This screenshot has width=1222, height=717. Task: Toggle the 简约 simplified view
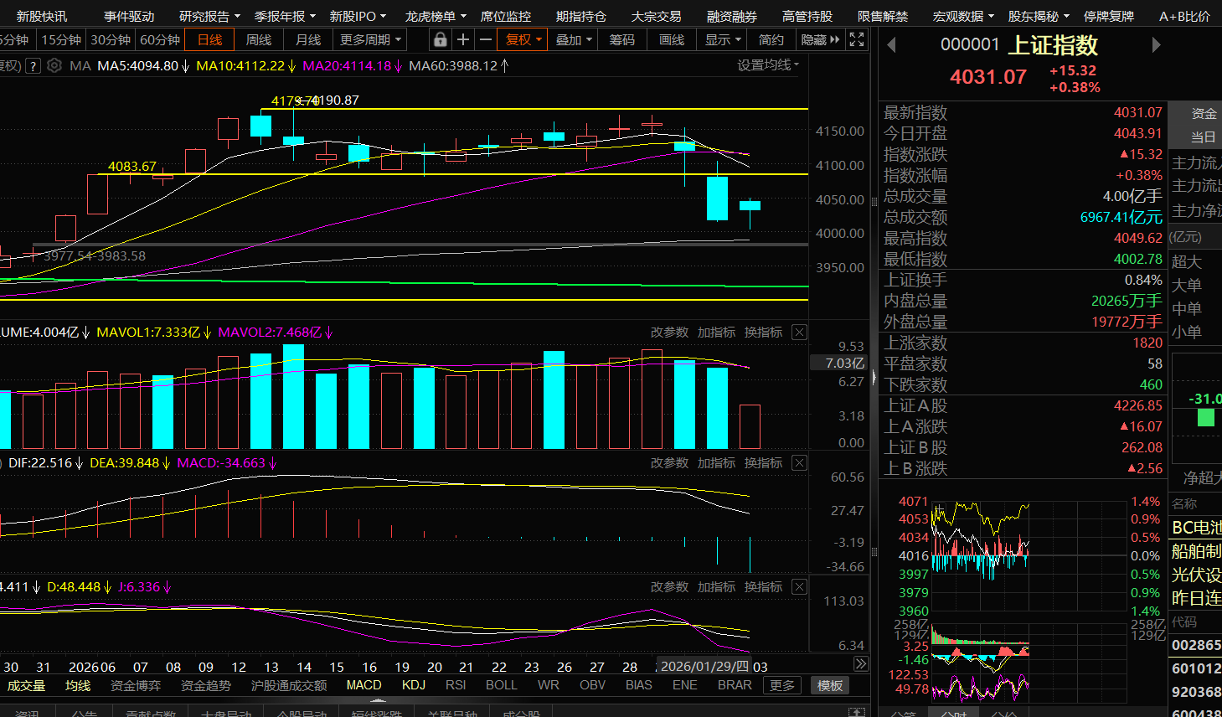771,39
